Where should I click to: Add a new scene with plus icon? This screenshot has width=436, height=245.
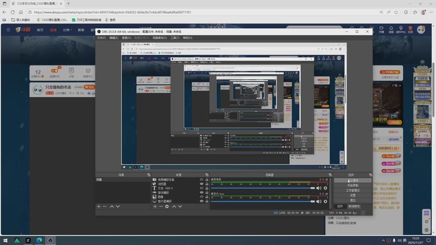point(99,206)
